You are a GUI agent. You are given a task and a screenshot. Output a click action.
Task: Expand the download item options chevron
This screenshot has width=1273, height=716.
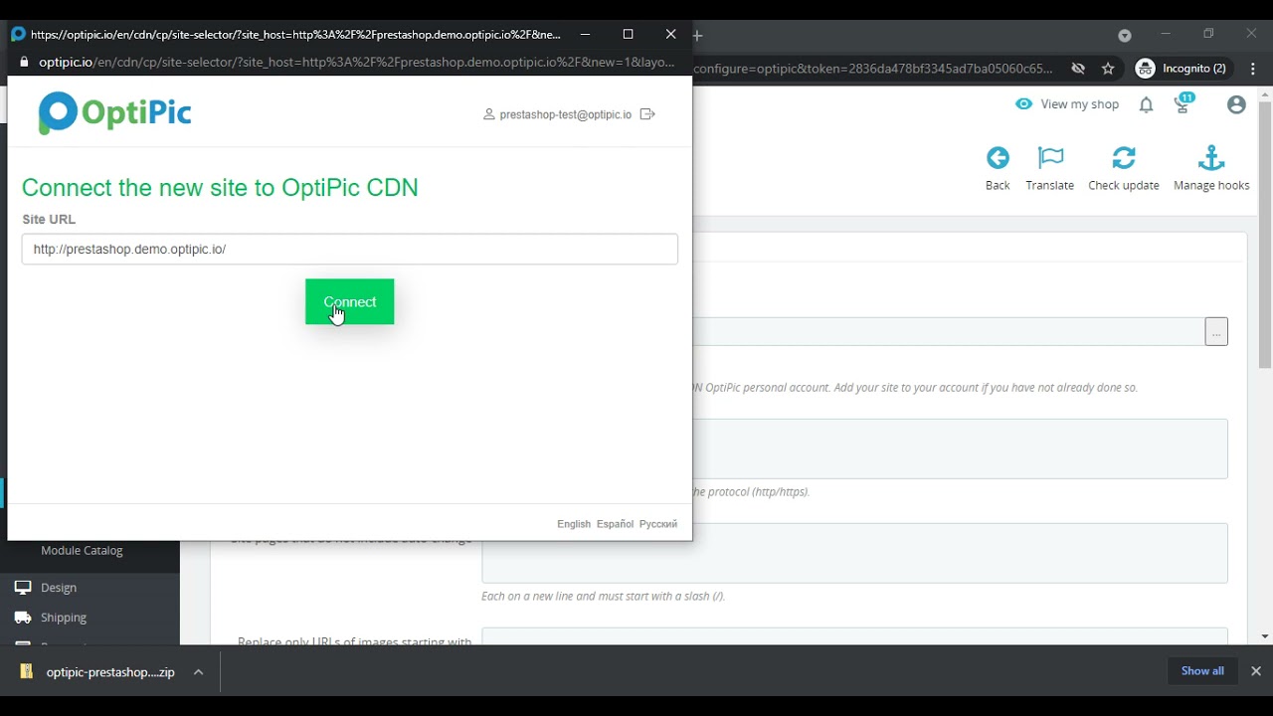pyautogui.click(x=198, y=672)
